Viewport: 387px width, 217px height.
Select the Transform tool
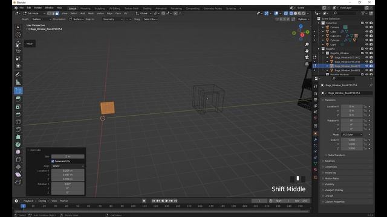point(18,66)
